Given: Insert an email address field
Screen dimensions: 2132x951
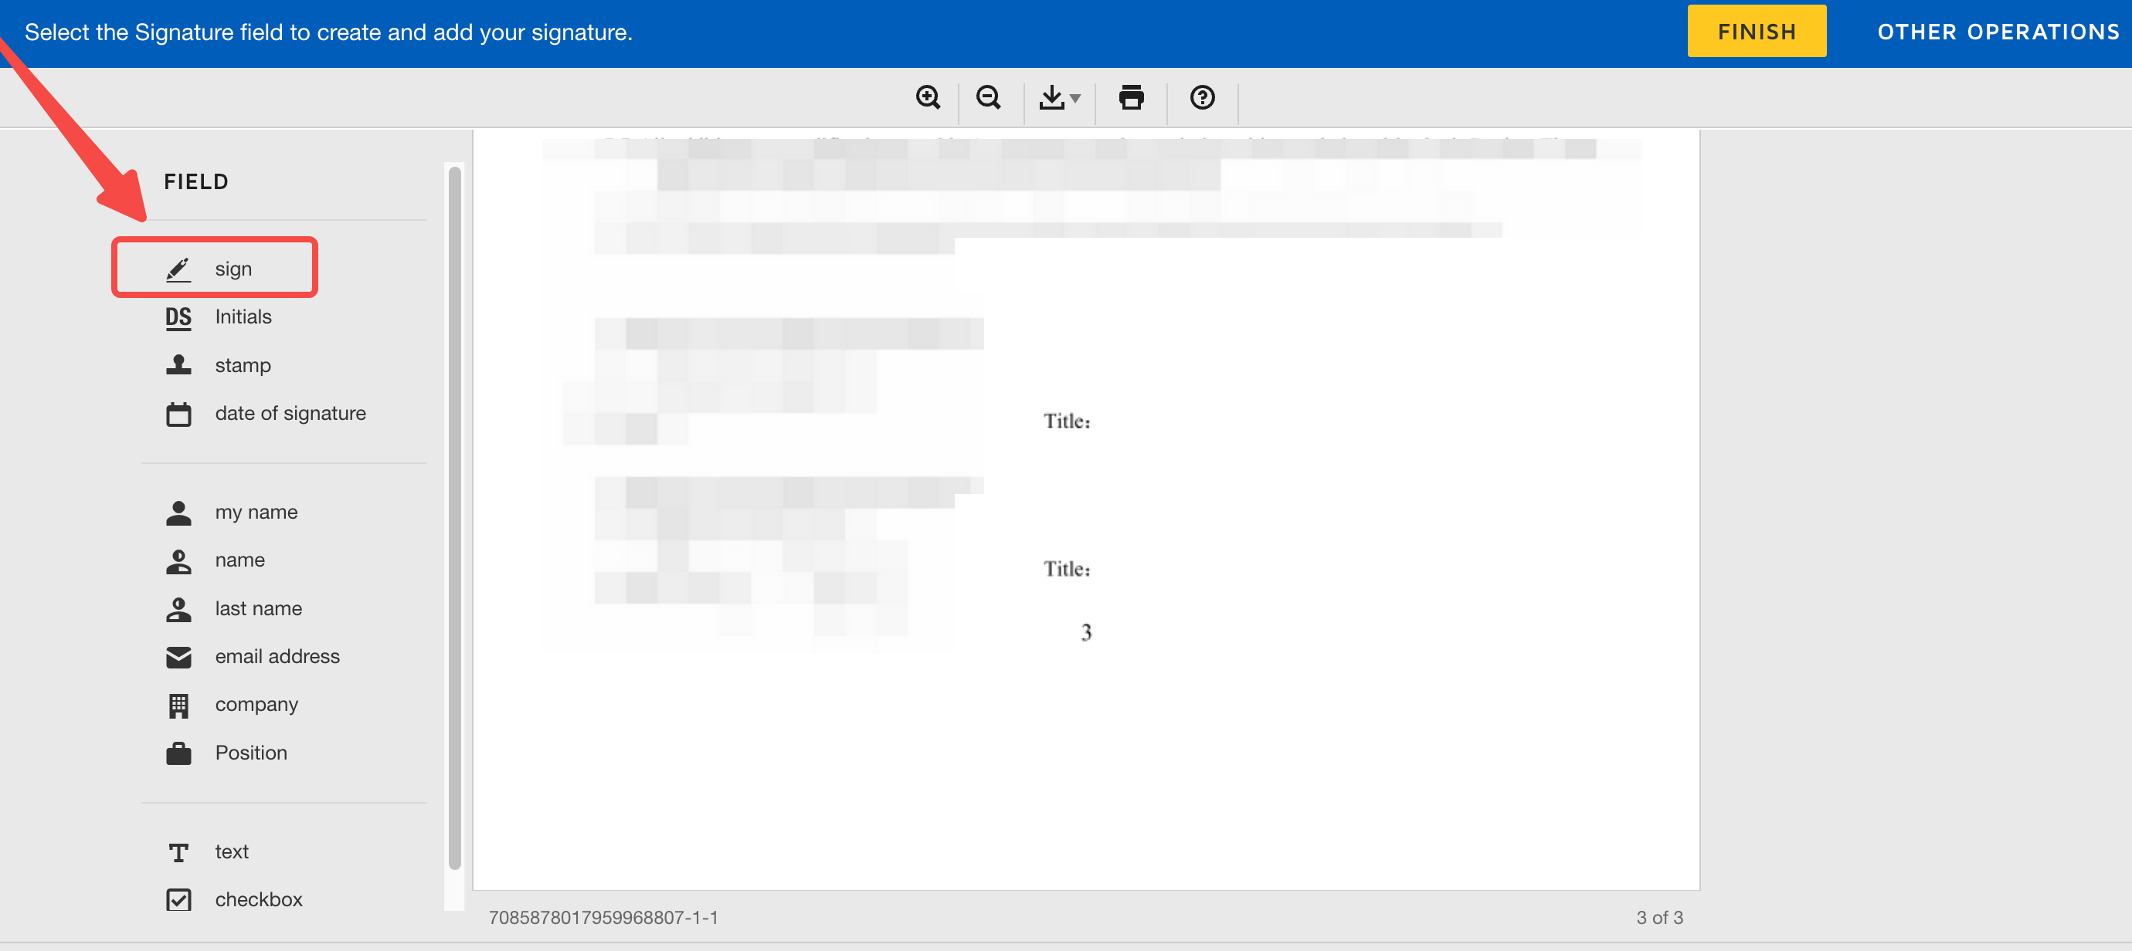Looking at the screenshot, I should click(x=277, y=656).
